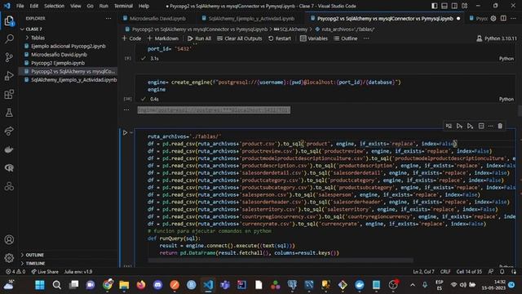Open errors and warnings status item
The image size is (522, 294).
pyautogui.click(x=15, y=272)
